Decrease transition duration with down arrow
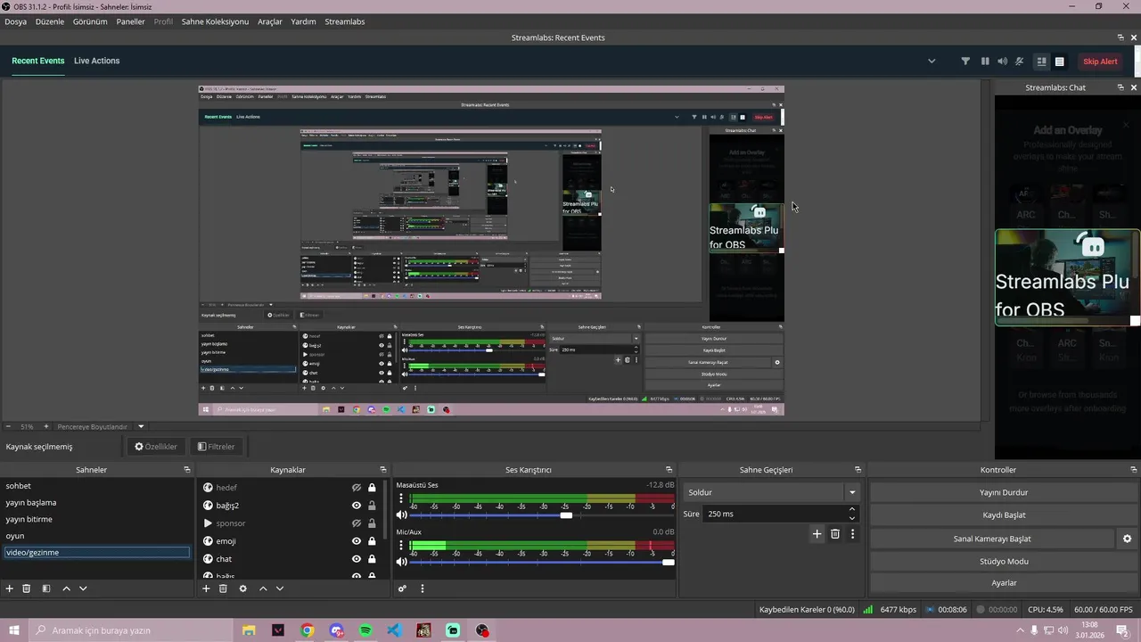This screenshot has width=1141, height=642. (x=852, y=518)
